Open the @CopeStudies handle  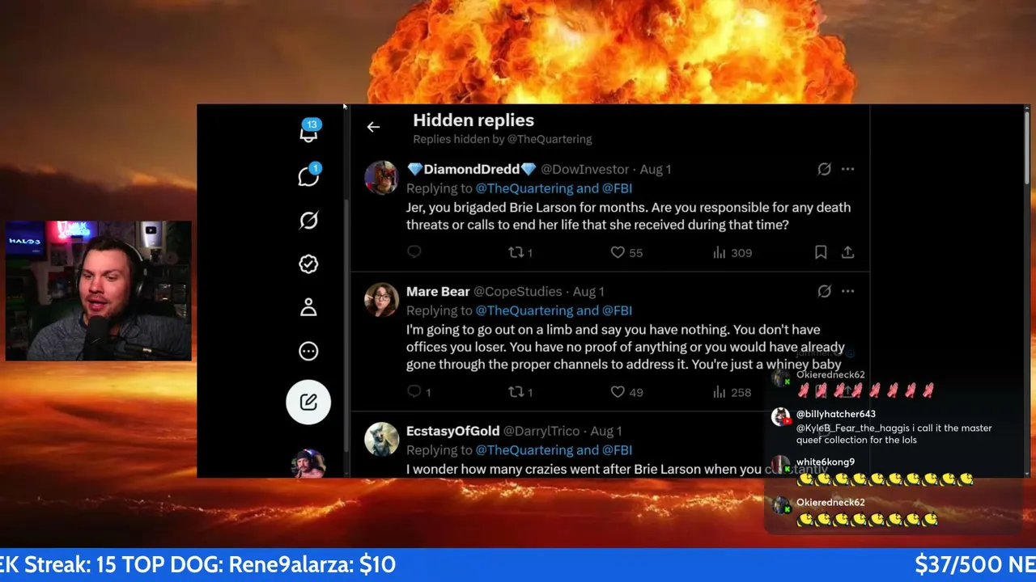(x=517, y=291)
